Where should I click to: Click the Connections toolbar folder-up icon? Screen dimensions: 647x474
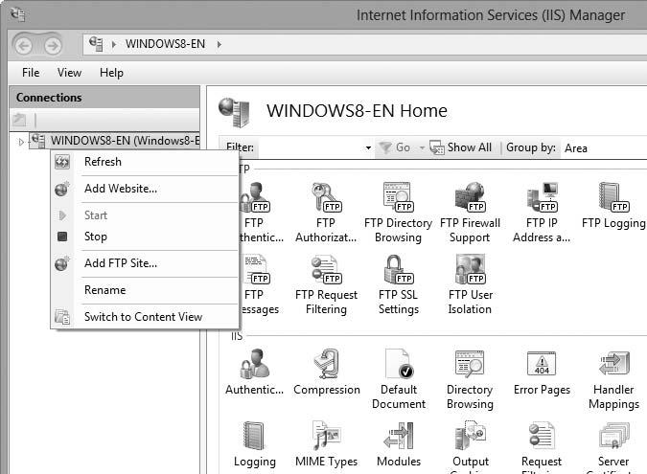[19, 120]
